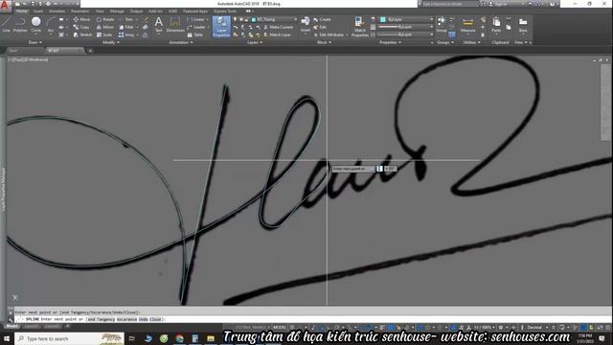
Task: Click the Mirror tool
Action: click(x=105, y=27)
